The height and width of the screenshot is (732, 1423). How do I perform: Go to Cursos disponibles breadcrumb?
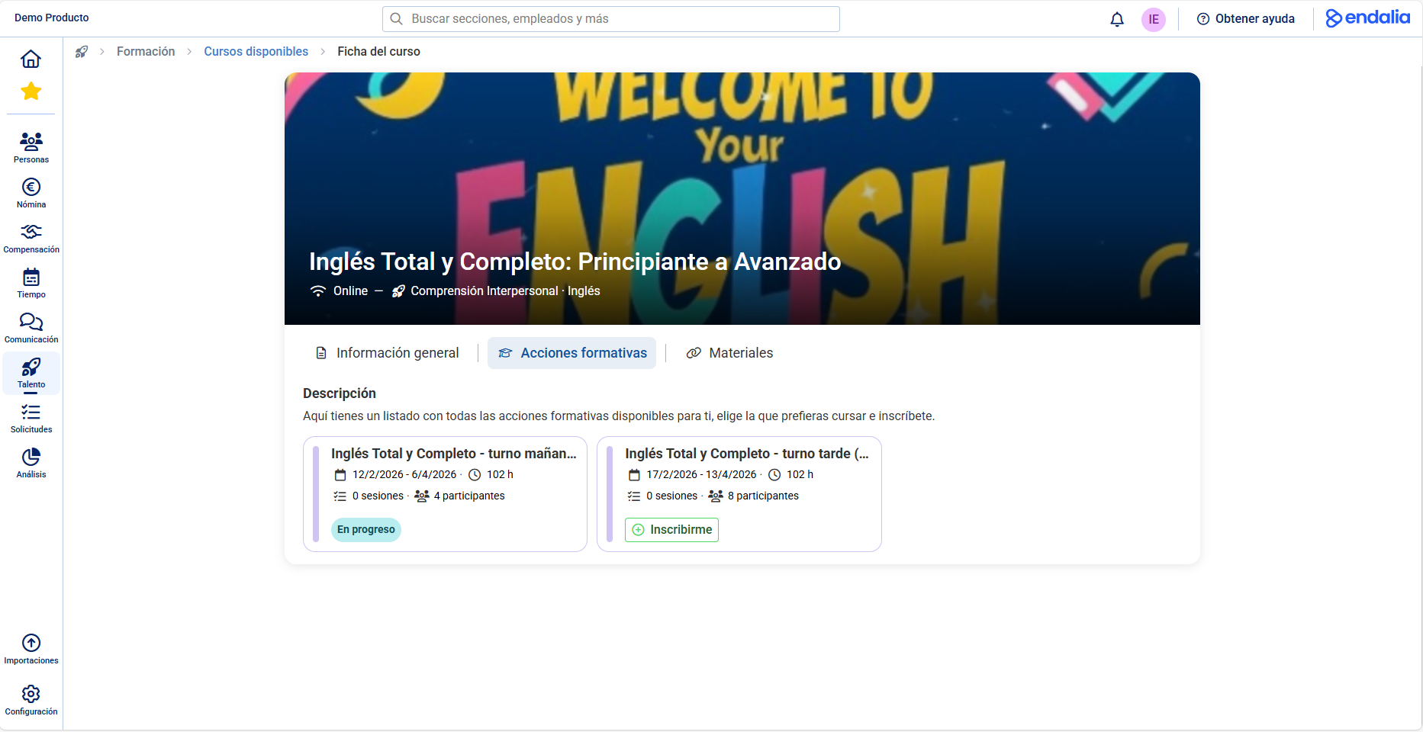tap(256, 51)
